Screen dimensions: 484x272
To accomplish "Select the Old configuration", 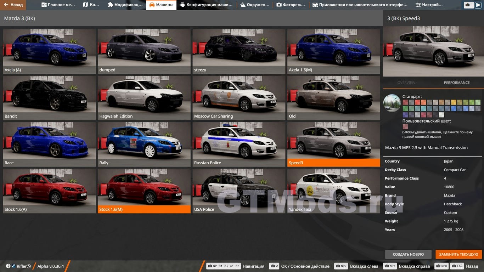I will 334,98.
